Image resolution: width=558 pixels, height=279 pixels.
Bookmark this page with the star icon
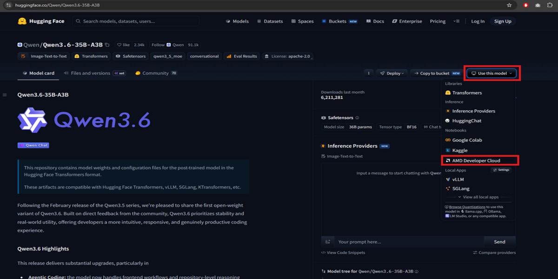point(509,5)
